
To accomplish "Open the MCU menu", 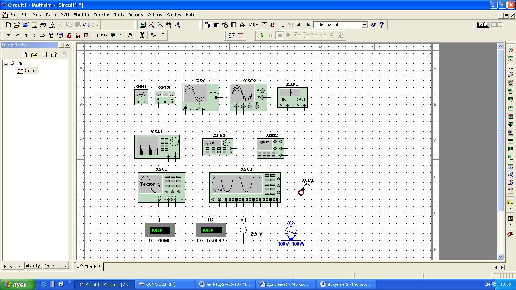I will (65, 15).
